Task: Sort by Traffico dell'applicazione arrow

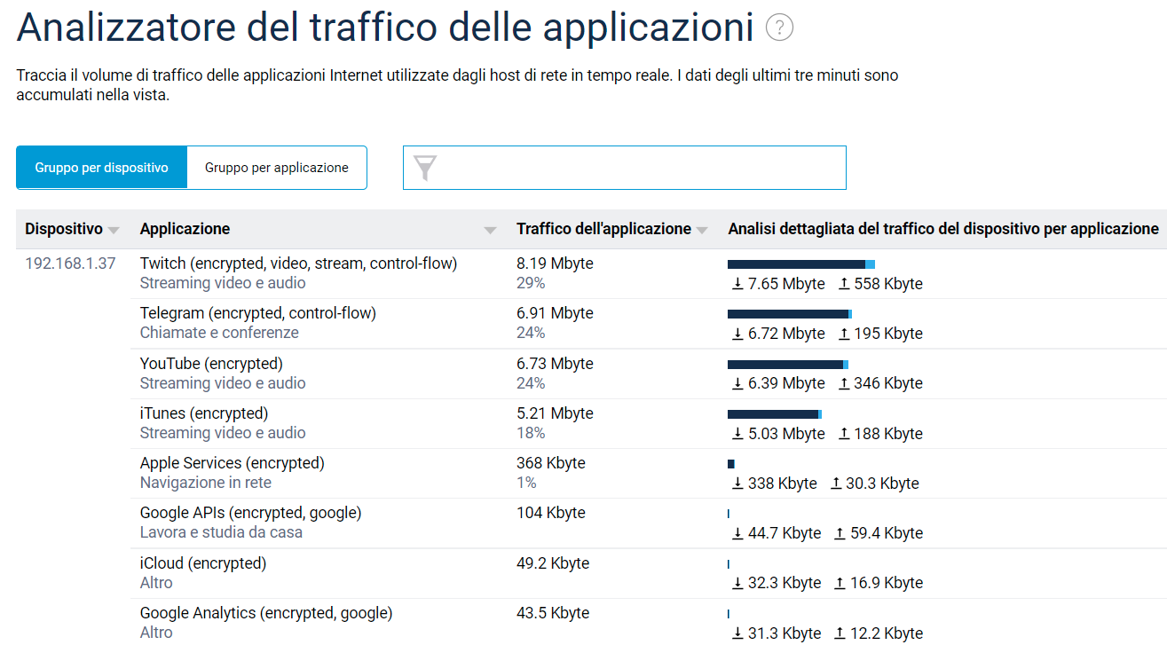Action: pyautogui.click(x=702, y=231)
